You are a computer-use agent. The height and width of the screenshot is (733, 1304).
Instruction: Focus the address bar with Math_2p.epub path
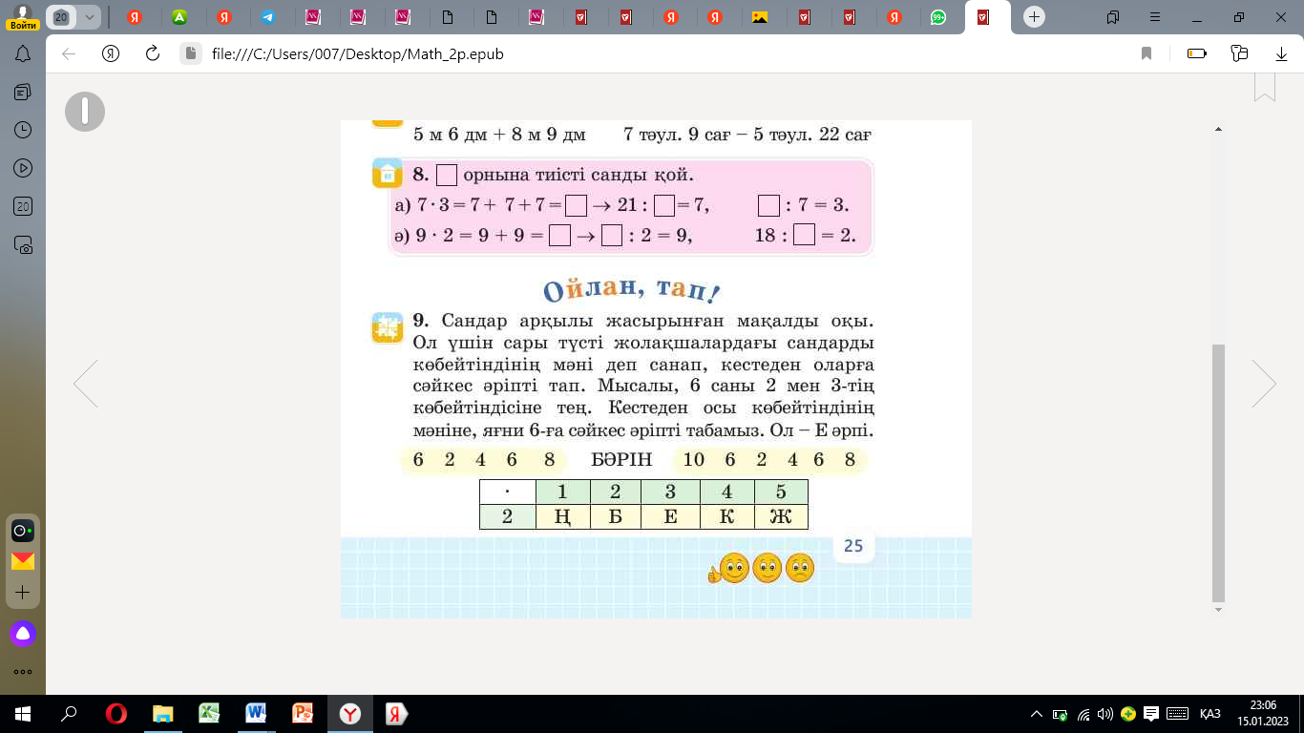pos(357,54)
